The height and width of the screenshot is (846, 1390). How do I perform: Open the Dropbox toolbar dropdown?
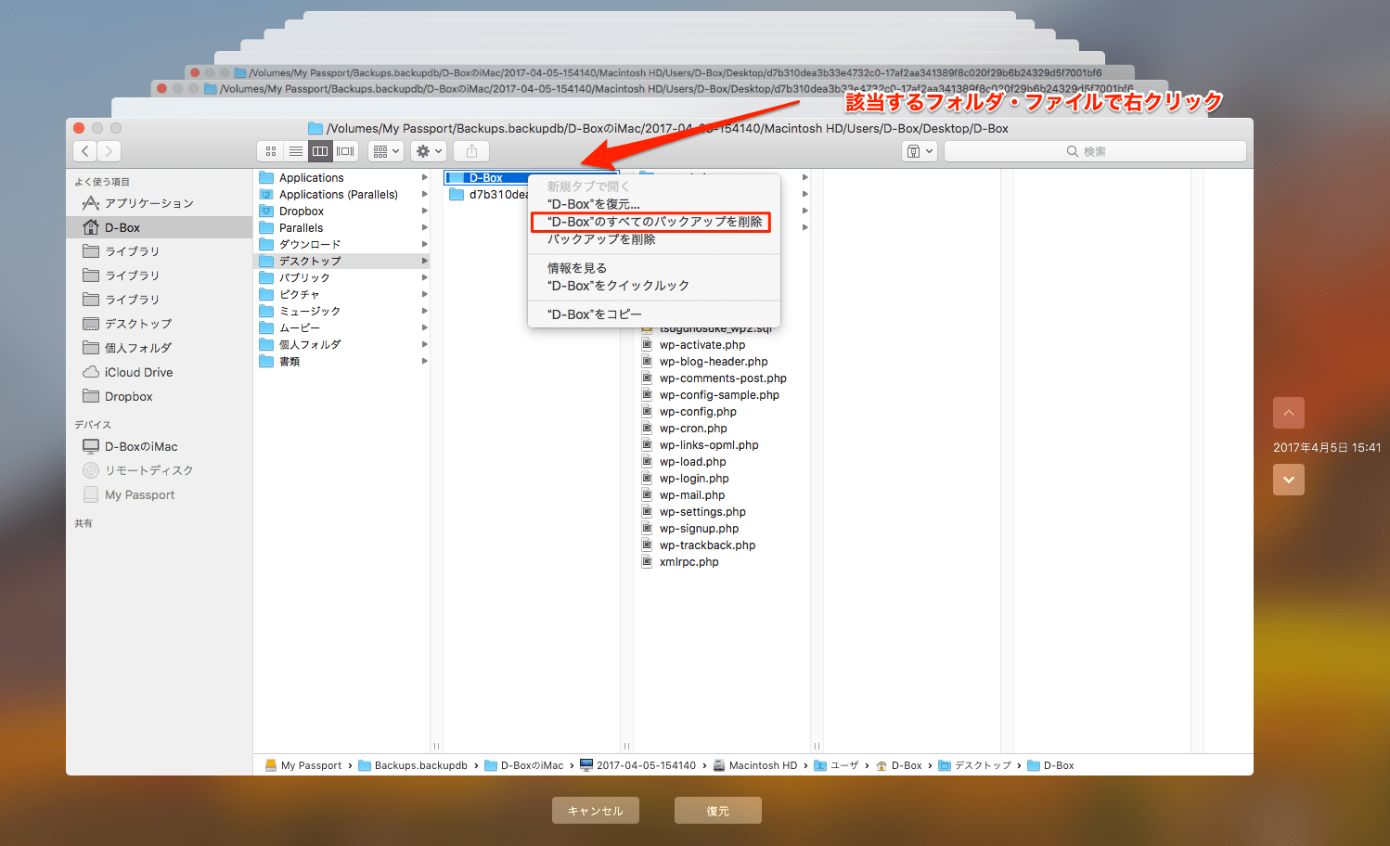[920, 151]
